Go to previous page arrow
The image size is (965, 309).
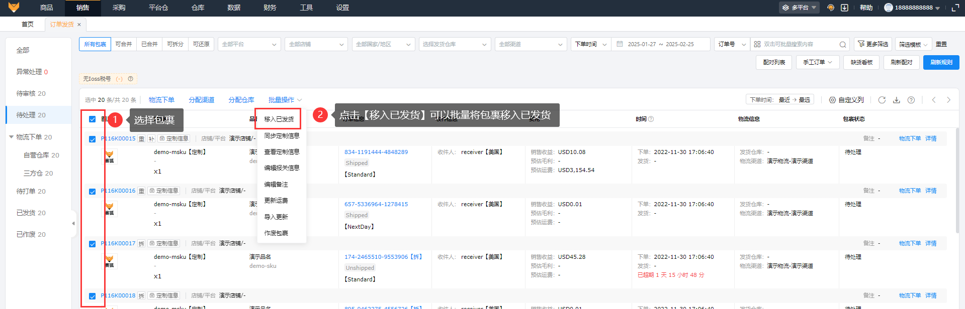click(934, 100)
